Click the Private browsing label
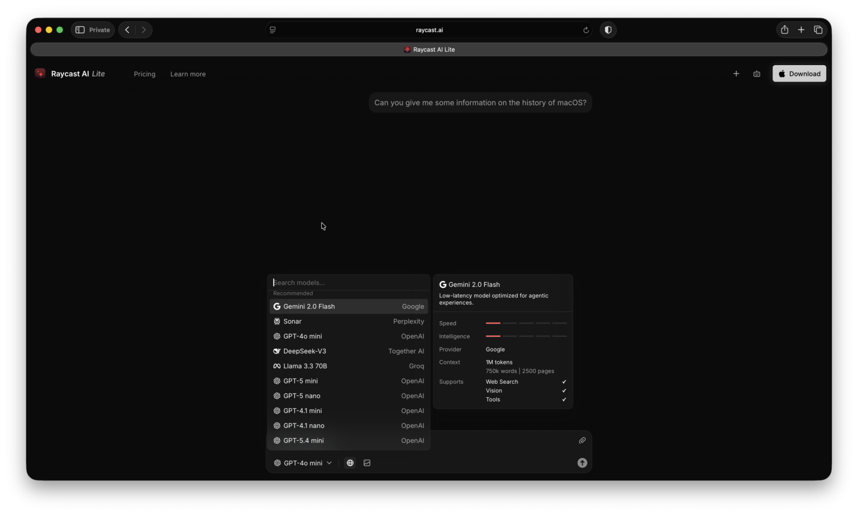 99,30
